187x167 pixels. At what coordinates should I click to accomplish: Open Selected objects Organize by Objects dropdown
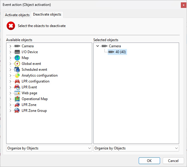136,148
